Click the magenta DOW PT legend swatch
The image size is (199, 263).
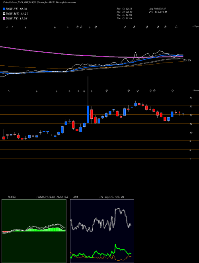[x=4, y=18]
